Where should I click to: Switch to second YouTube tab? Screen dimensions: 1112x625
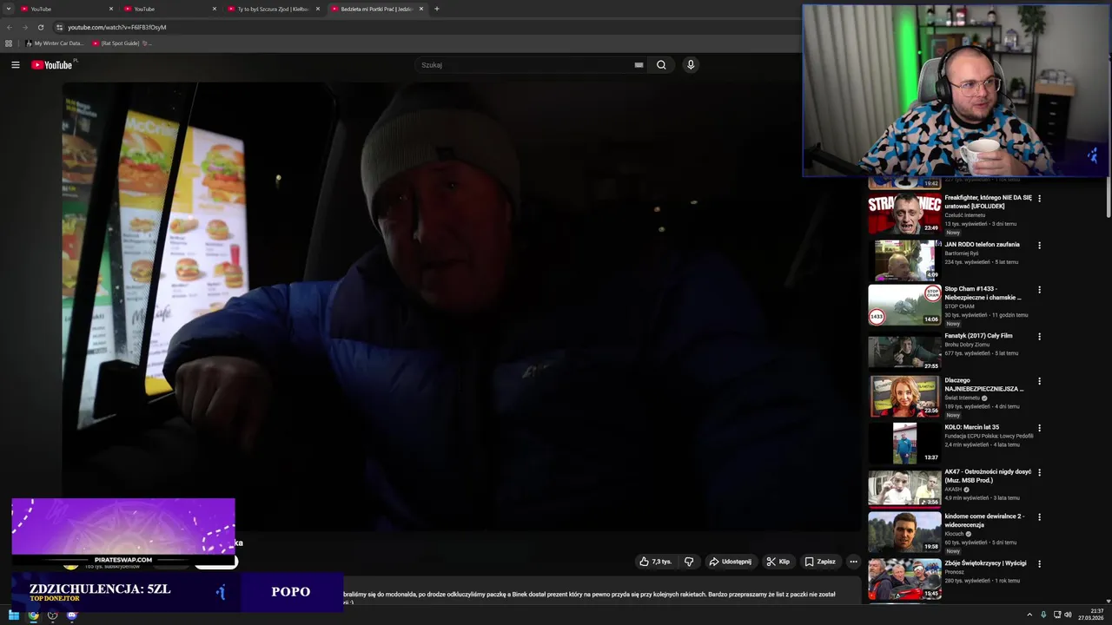pyautogui.click(x=170, y=9)
